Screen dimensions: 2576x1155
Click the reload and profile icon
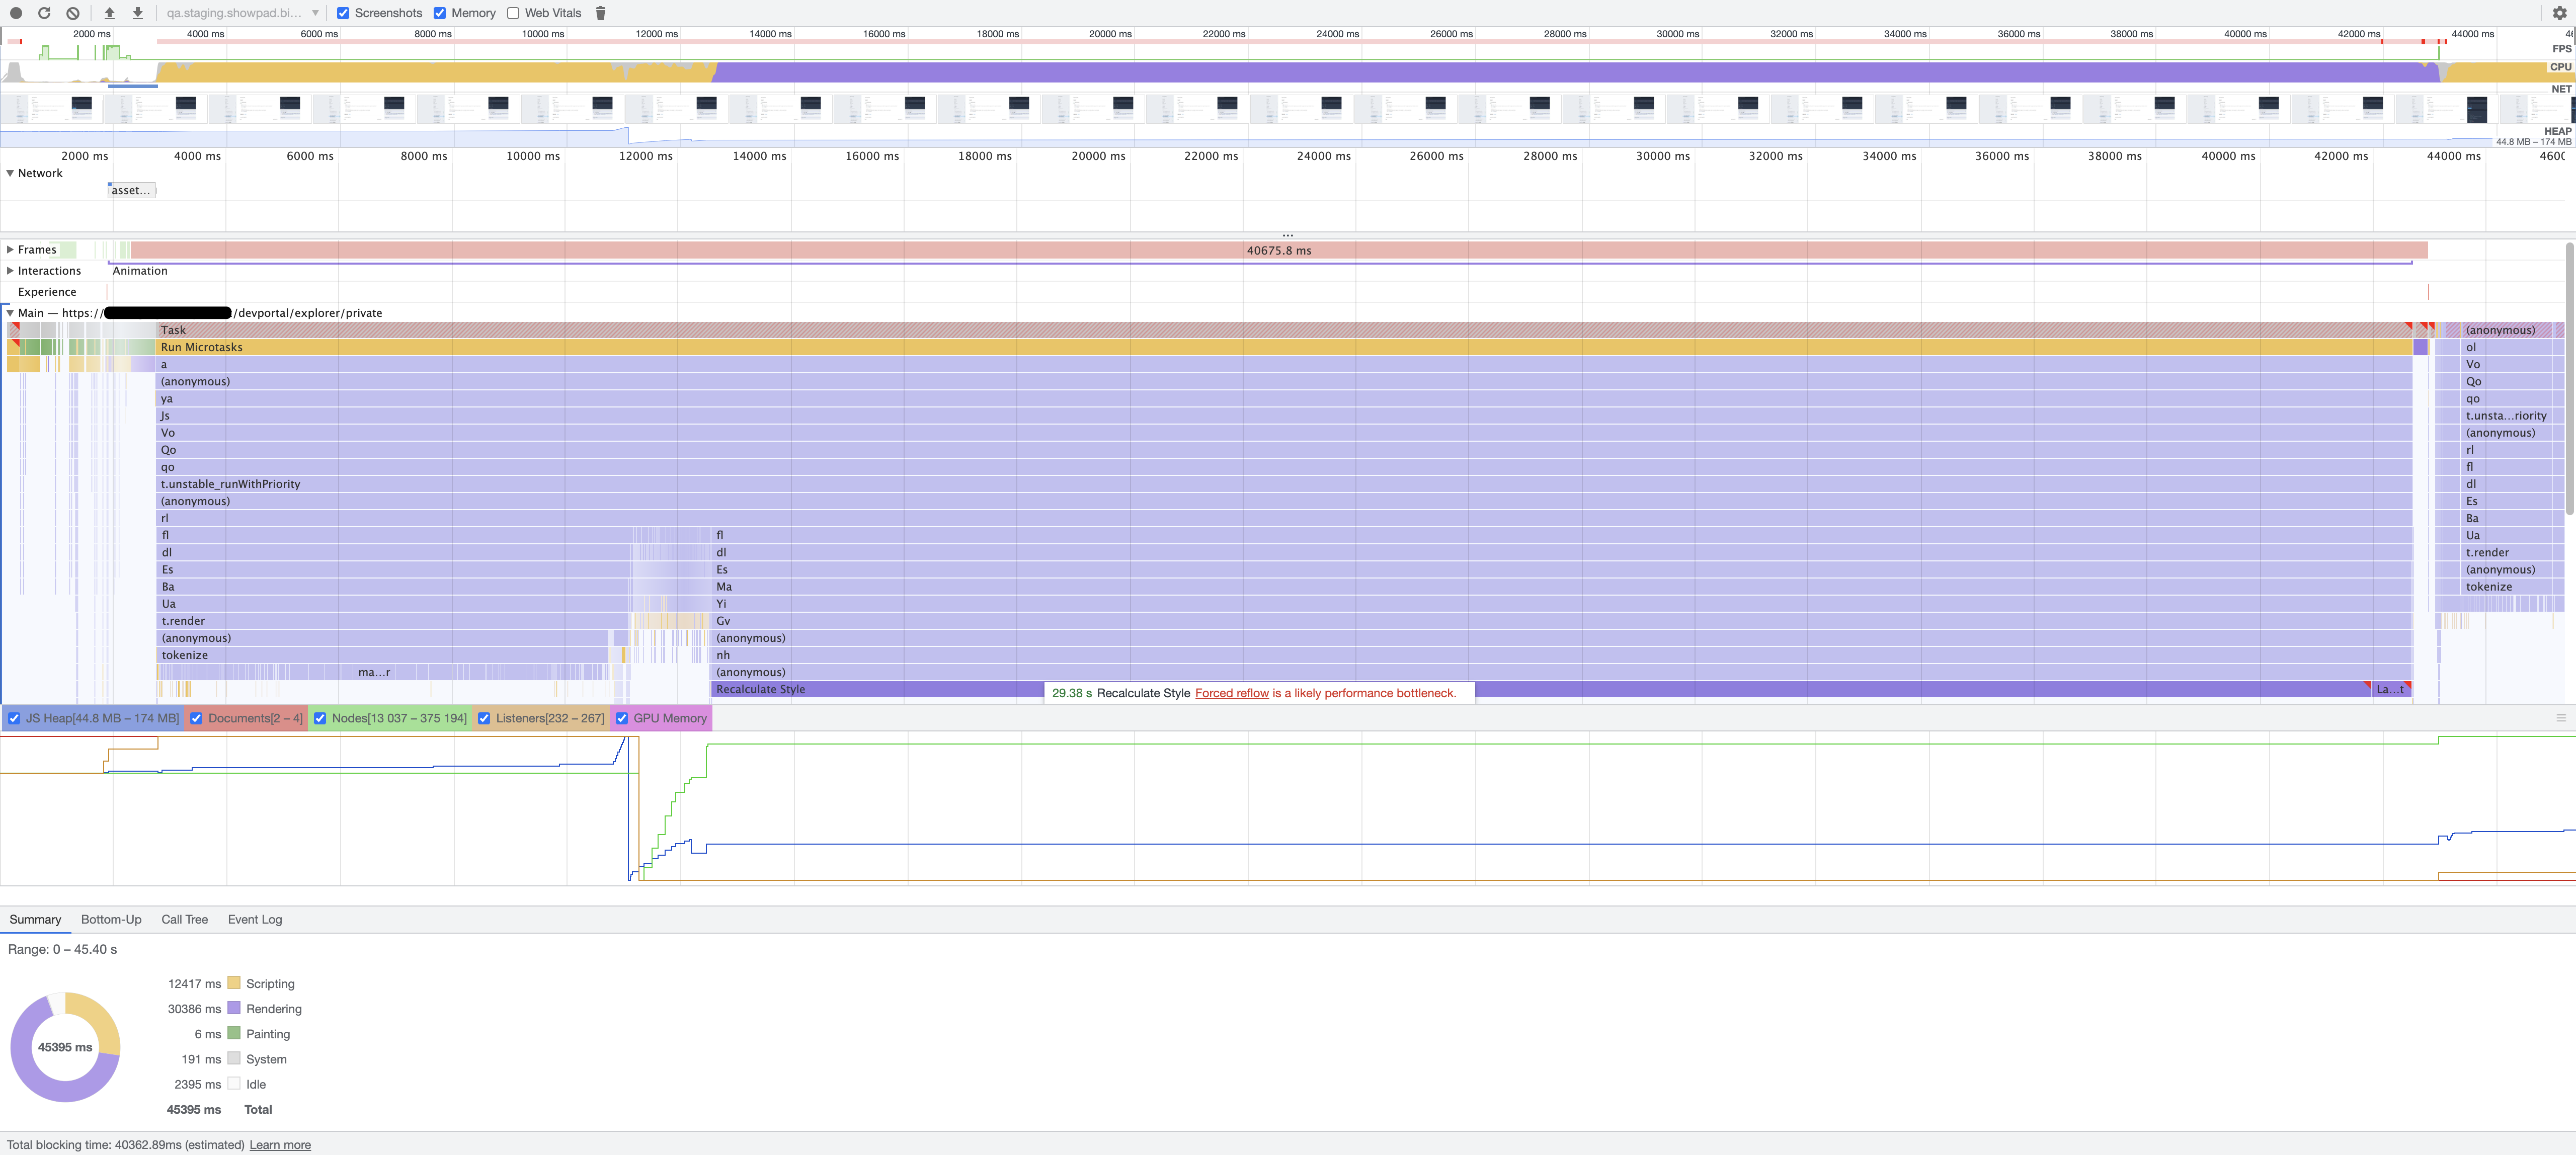click(x=44, y=13)
